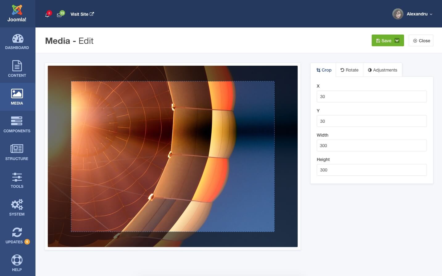This screenshot has height=276, width=442.
Task: Open the Dashboard sidebar icon
Action: point(18,39)
